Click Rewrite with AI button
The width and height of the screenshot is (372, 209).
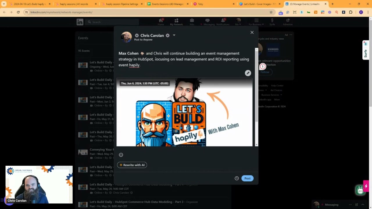pos(132,165)
